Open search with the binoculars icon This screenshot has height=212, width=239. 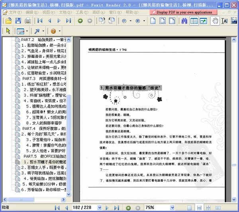coord(184,21)
